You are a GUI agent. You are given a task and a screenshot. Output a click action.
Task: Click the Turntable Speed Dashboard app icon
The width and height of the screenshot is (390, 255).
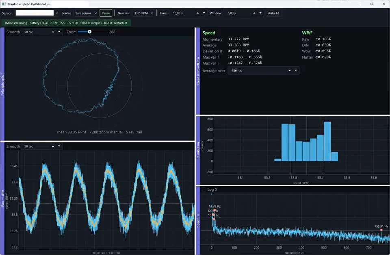click(x=4, y=4)
